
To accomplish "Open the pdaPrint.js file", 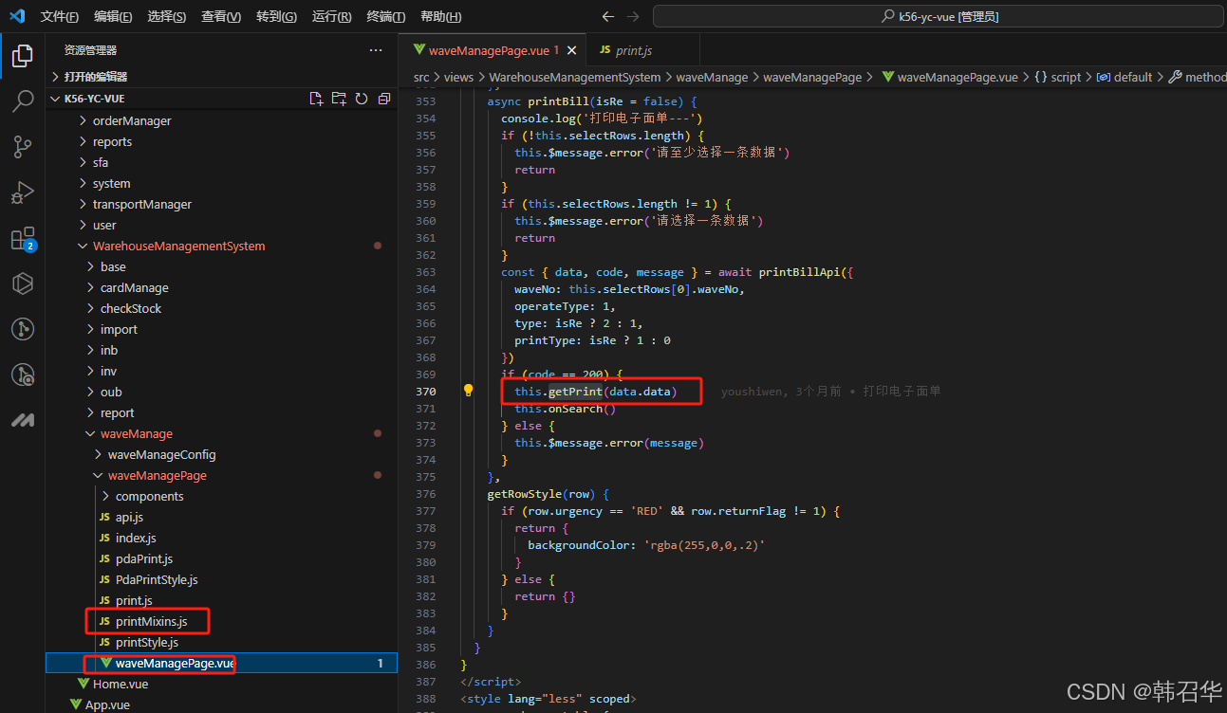I will 221,558.
